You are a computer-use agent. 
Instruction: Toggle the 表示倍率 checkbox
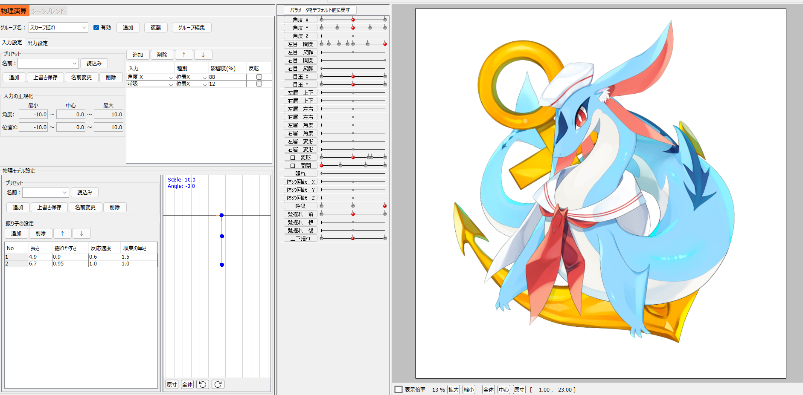pos(399,389)
